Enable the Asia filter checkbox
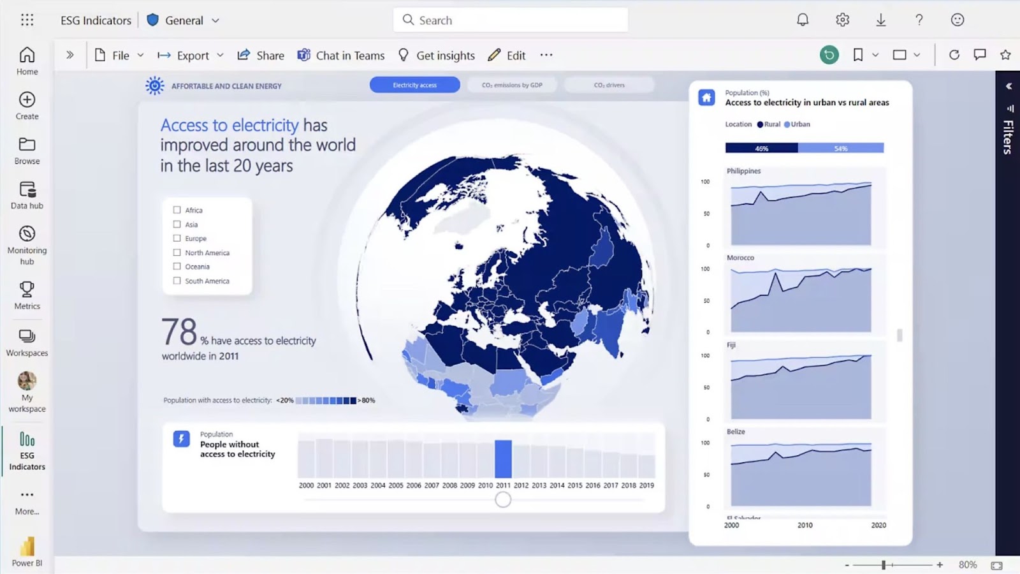The width and height of the screenshot is (1020, 574). click(177, 224)
